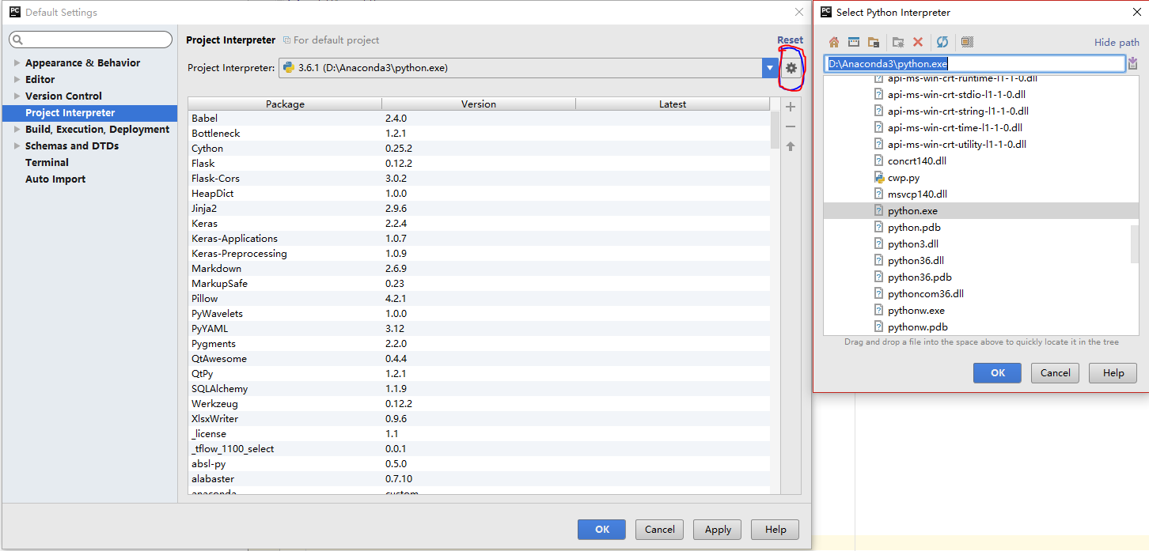This screenshot has width=1149, height=551.
Task: Click the Project directory folder icon
Action: pos(874,42)
